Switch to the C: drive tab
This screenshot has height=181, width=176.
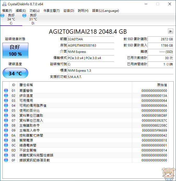[x=11, y=19]
